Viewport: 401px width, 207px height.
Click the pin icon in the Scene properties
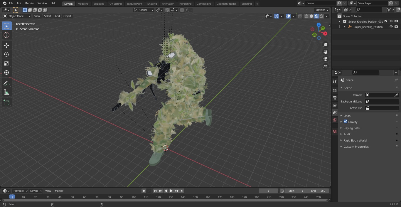(x=396, y=80)
